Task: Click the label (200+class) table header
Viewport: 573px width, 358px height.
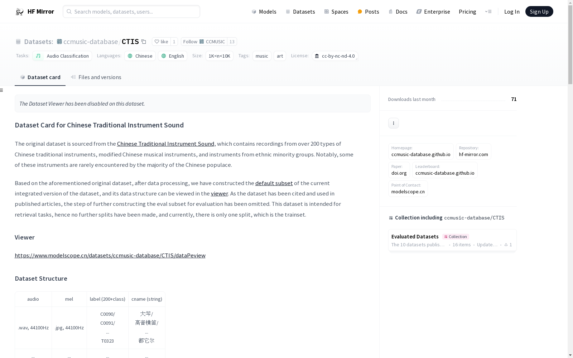Action: click(107, 299)
